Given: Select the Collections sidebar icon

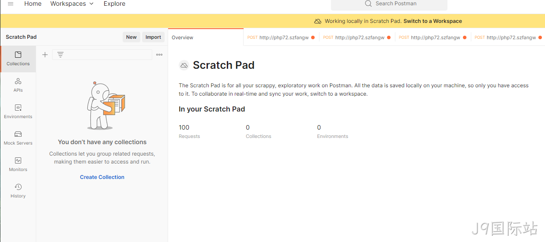Looking at the screenshot, I should [x=18, y=59].
